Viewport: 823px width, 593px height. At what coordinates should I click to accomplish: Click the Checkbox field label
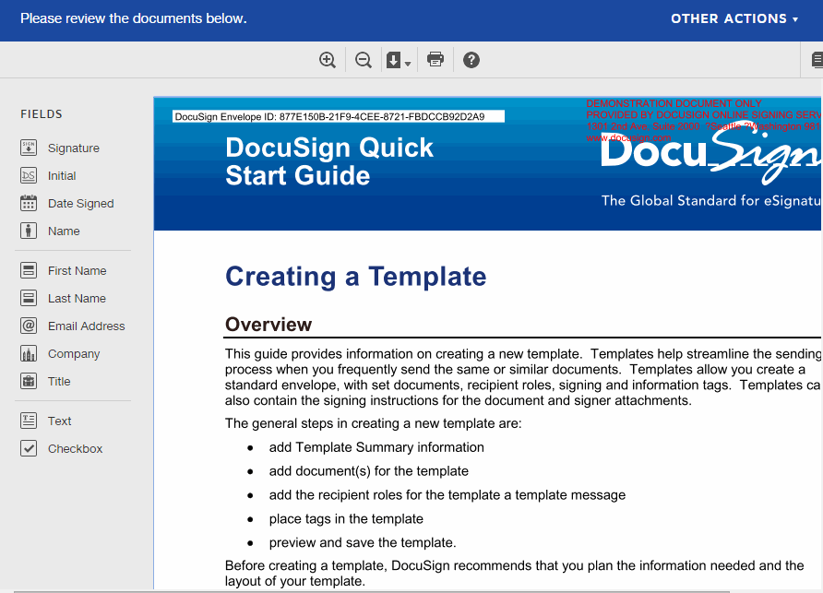75,449
